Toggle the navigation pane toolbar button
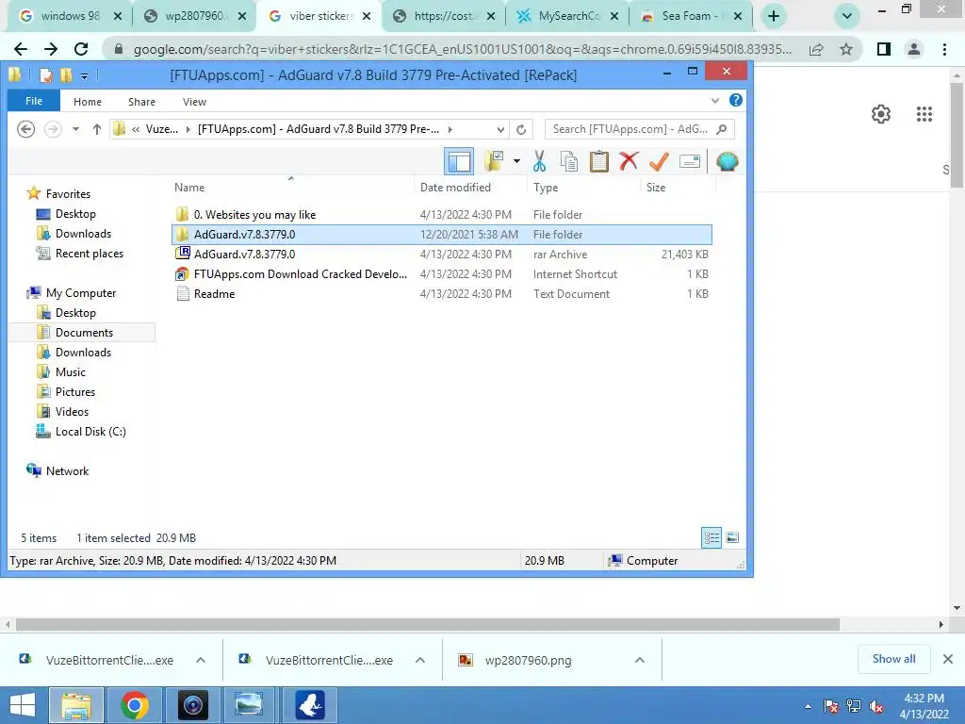The height and width of the screenshot is (724, 965). [x=459, y=162]
